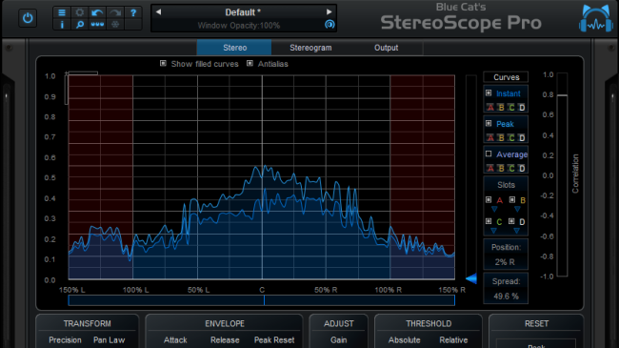Click the three-dots toolbar icon
619x348 pixels.
coord(97,25)
